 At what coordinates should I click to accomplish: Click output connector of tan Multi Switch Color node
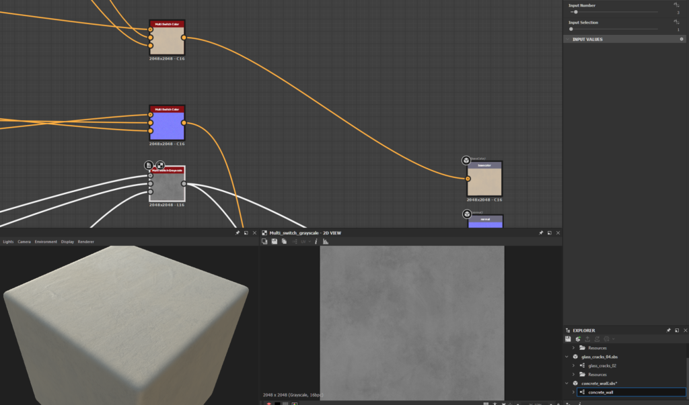tap(184, 38)
